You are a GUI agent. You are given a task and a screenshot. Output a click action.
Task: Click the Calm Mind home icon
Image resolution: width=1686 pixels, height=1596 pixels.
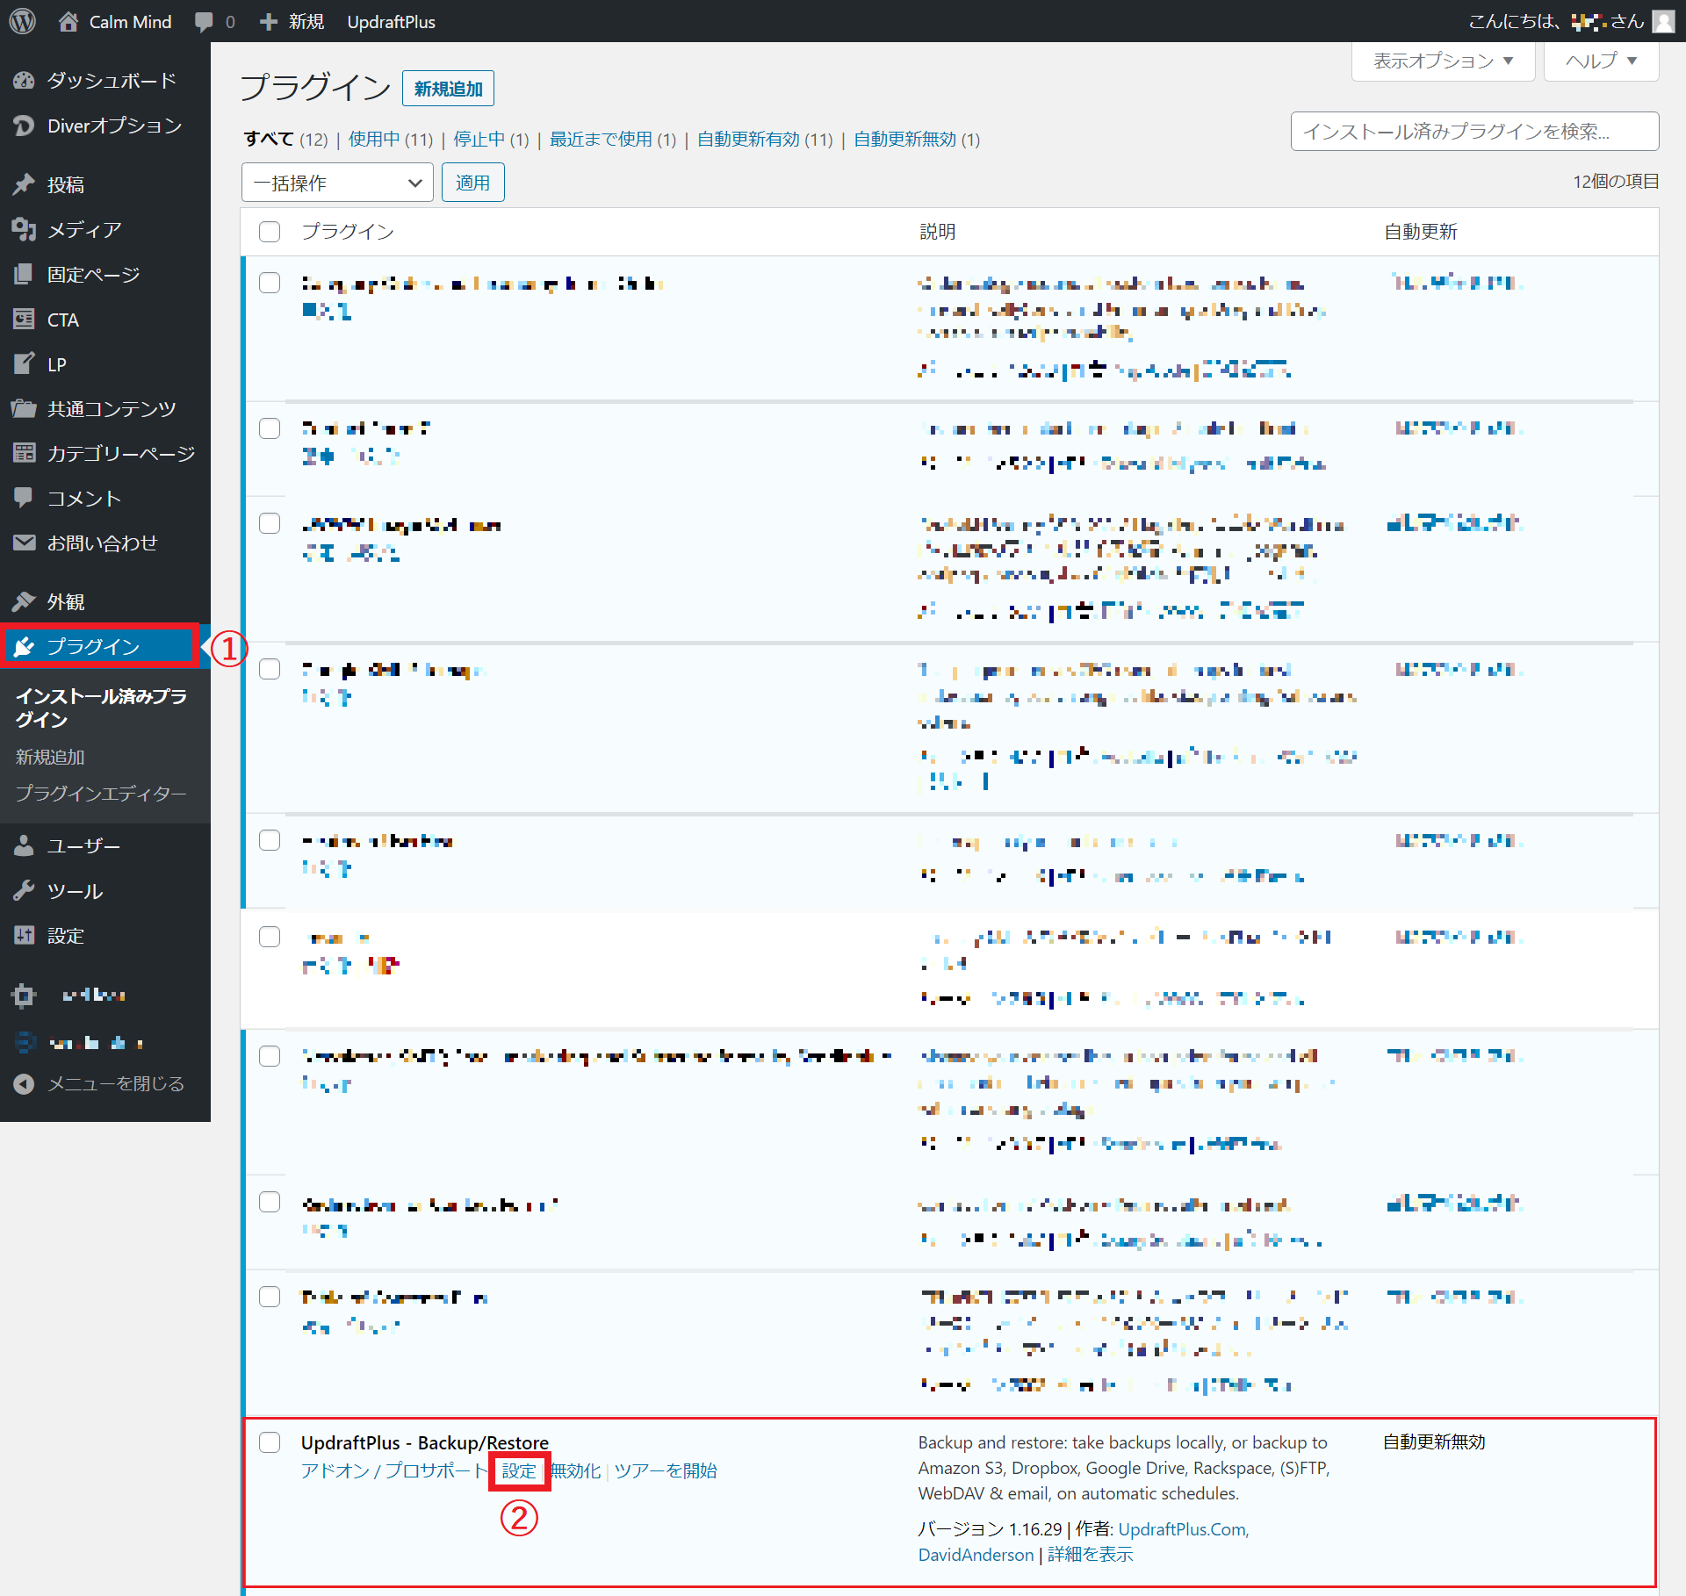68,21
